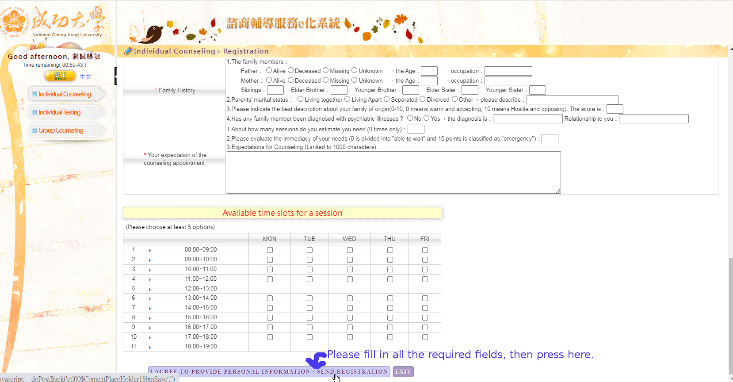The width and height of the screenshot is (733, 382).
Task: Check Friday 17:00~18:00 slot
Action: point(425,337)
